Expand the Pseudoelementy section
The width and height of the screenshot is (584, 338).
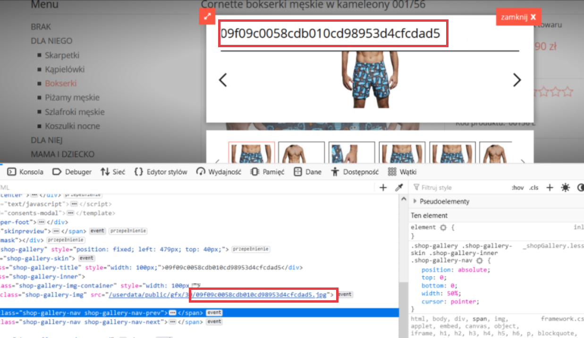tap(415, 202)
